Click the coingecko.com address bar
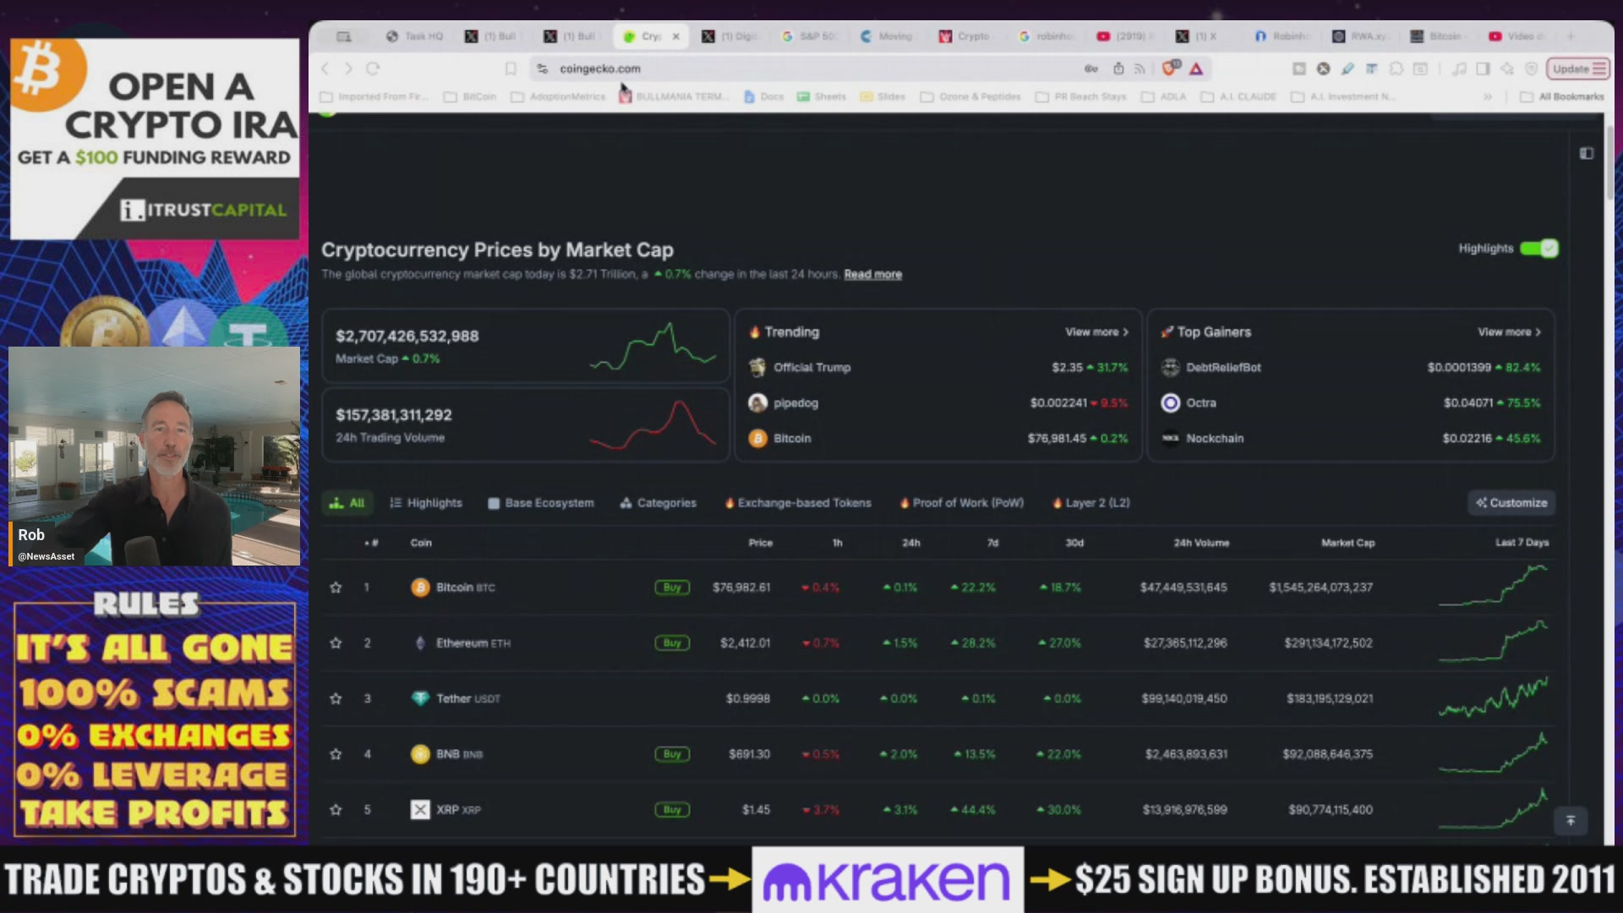Image resolution: width=1623 pixels, height=913 pixels. click(x=803, y=68)
